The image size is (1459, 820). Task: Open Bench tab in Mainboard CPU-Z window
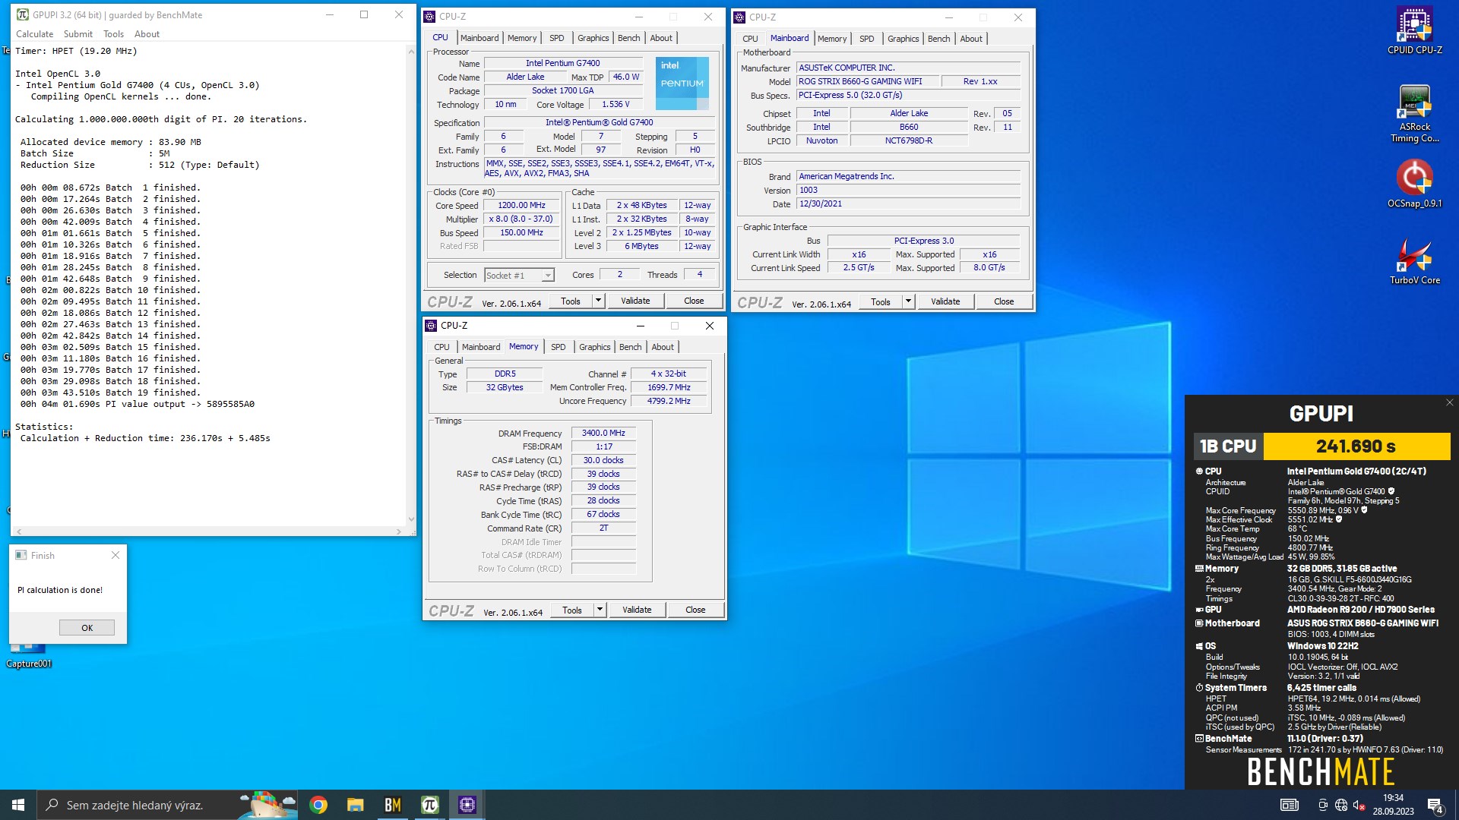coord(938,39)
